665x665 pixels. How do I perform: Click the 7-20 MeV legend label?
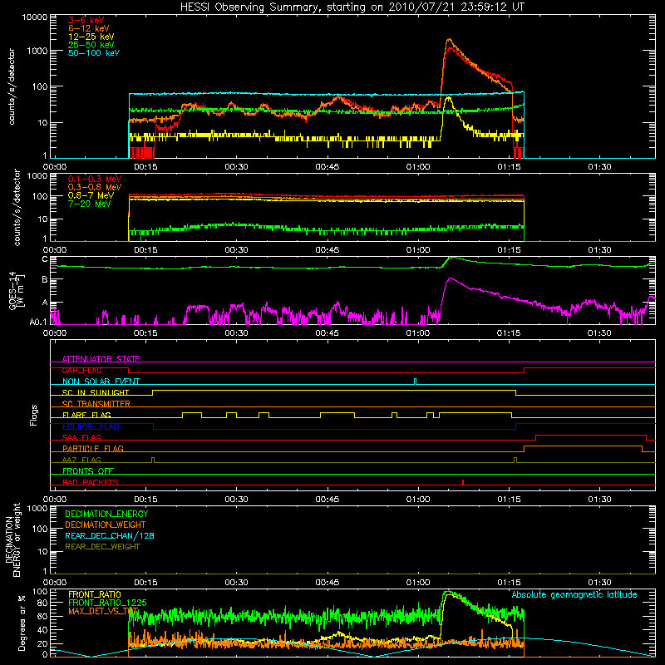coord(90,204)
